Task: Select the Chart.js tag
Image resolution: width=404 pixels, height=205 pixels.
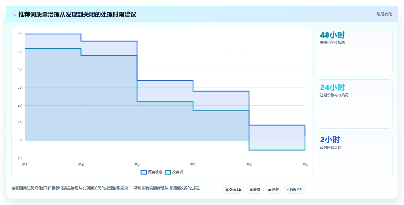Action: click(234, 189)
